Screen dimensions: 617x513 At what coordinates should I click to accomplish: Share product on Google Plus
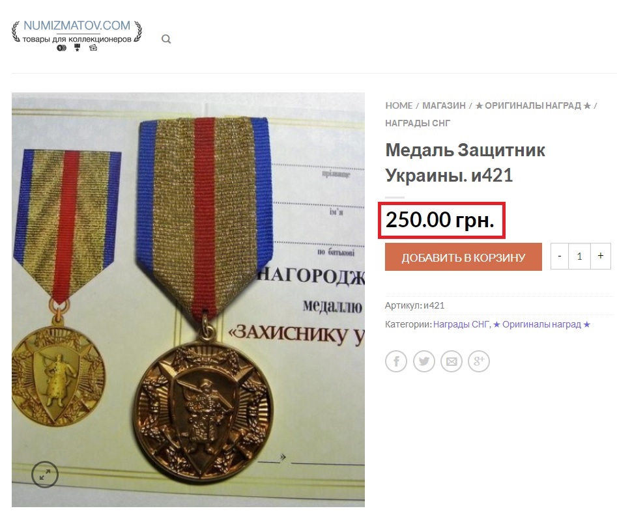coord(479,361)
